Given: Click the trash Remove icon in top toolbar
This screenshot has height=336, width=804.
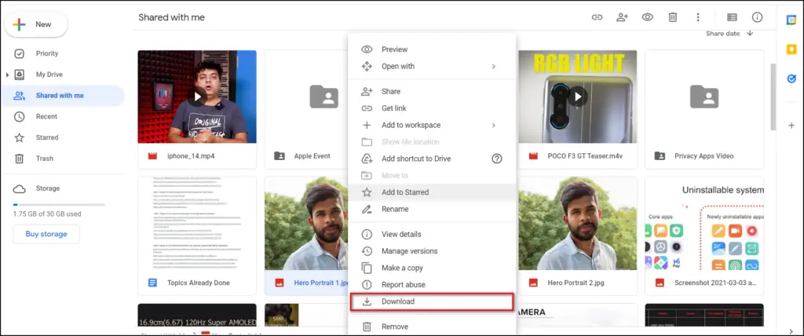Looking at the screenshot, I should (673, 17).
